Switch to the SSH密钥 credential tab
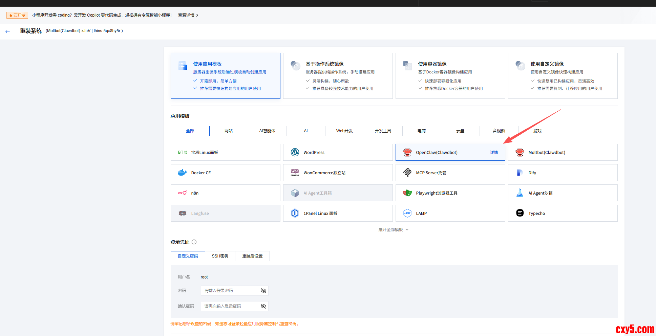Screen dimensions: 656x336 (x=220, y=256)
